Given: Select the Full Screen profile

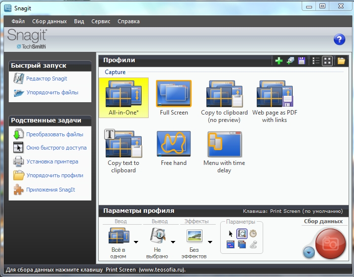Looking at the screenshot, I should point(174,98).
